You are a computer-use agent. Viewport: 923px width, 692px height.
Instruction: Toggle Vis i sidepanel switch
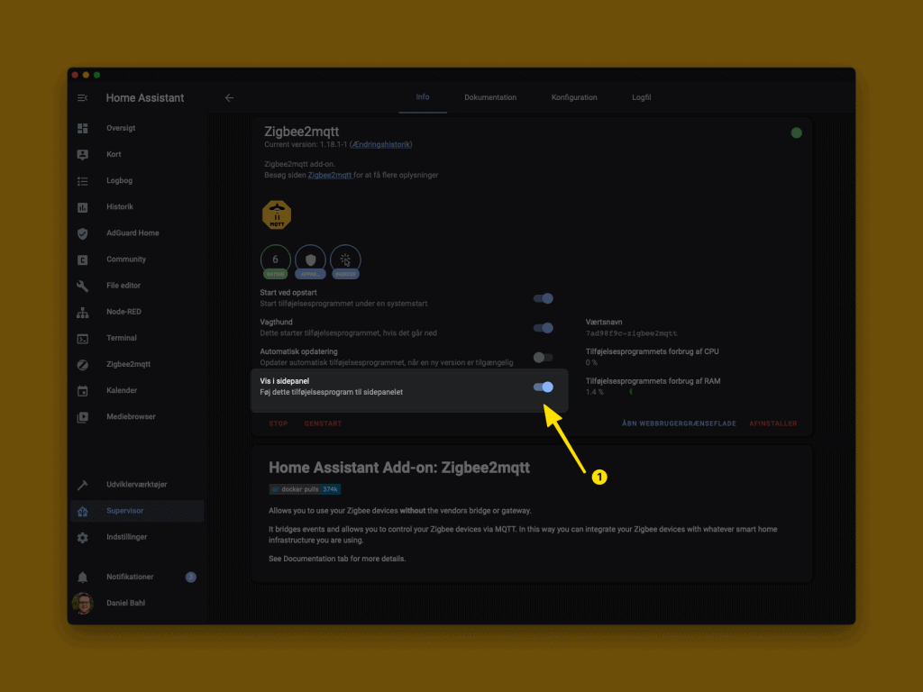click(543, 387)
